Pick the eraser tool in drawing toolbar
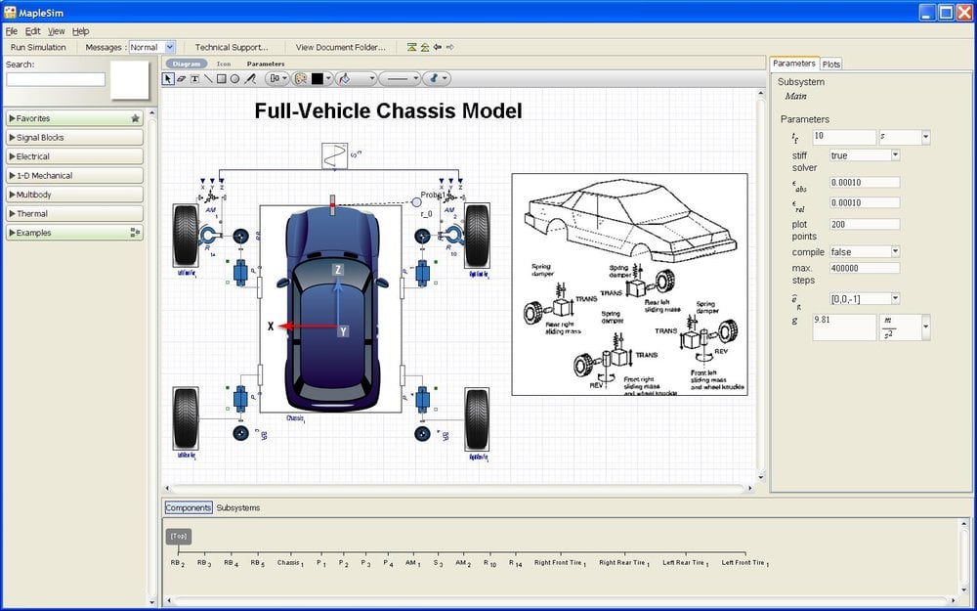 point(182,78)
